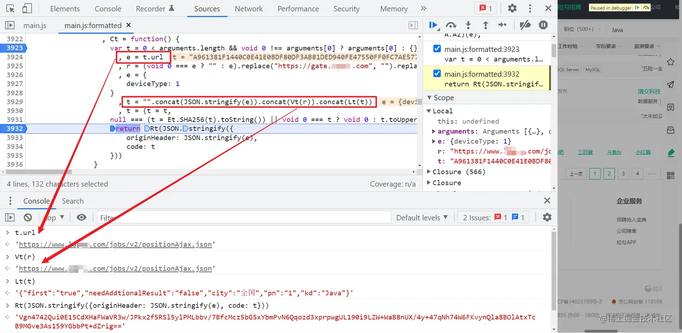Click the 斗鱼tv link on the page
682x333 pixels.
coord(614,152)
